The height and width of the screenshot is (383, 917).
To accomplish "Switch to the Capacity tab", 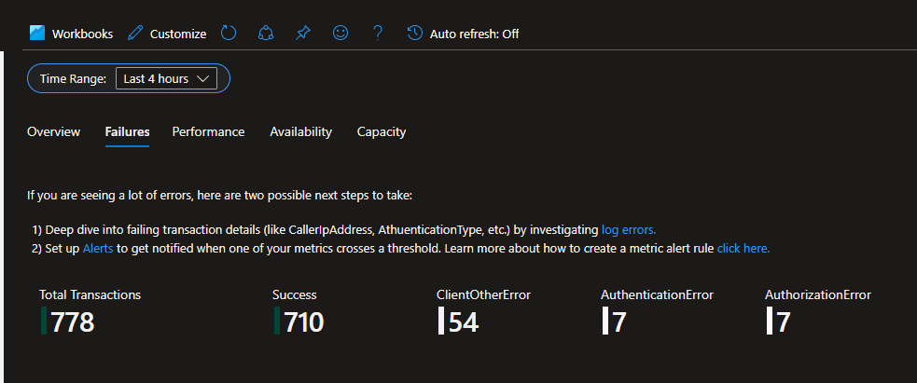I will tap(382, 132).
